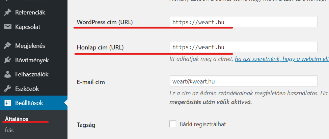329x139 pixels.
Task: Go to the Megjelenés menu
Action: pyautogui.click(x=30, y=46)
